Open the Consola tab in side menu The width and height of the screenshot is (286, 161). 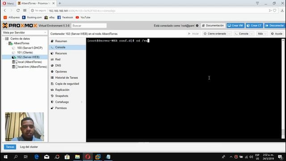[x=67, y=47]
